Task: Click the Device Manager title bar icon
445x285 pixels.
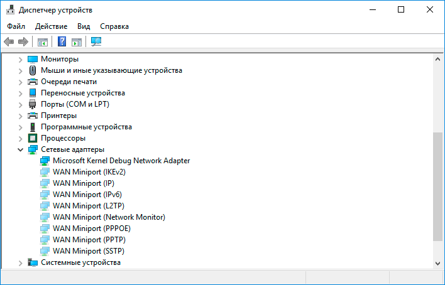Action: [10, 10]
